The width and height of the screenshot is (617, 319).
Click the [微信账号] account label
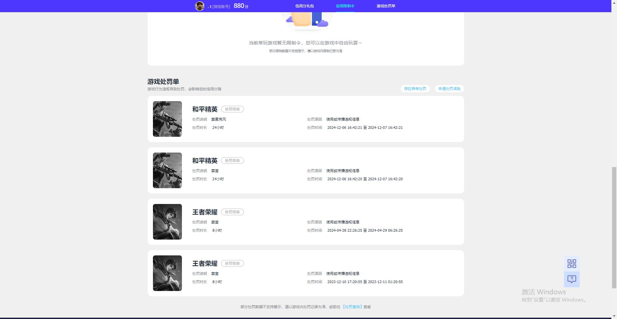point(221,7)
